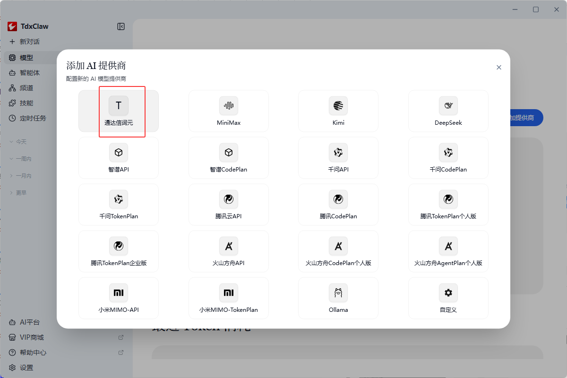Select the 智谱CodePlan cube icon
The height and width of the screenshot is (378, 567).
tap(229, 153)
